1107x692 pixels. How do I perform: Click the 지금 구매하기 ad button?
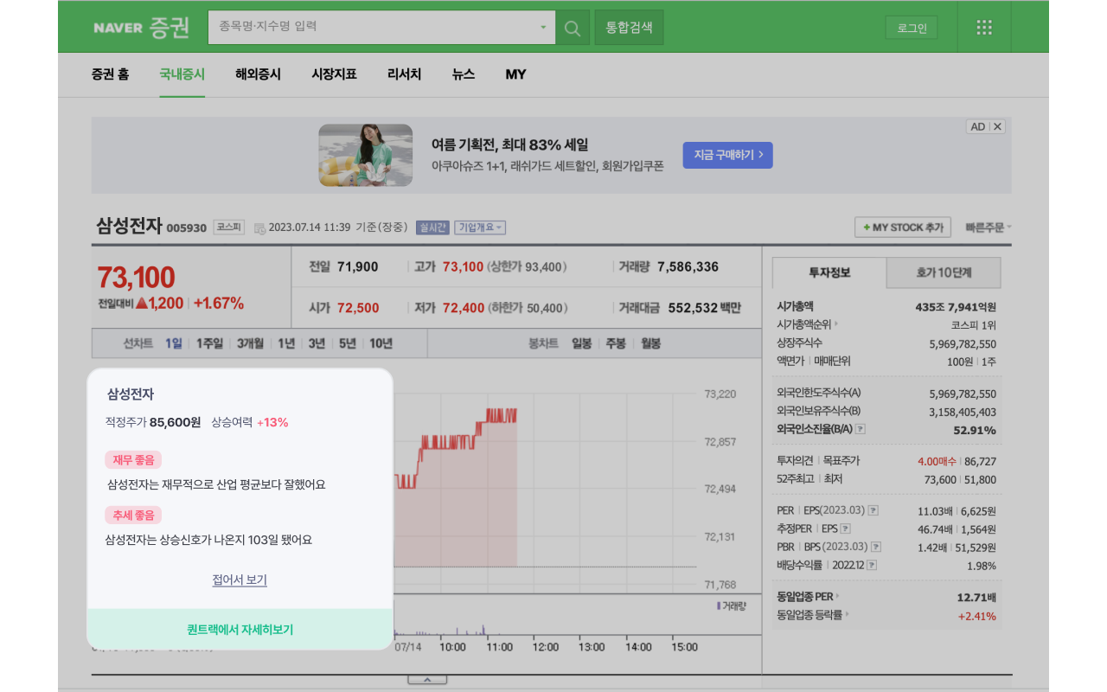click(x=728, y=155)
